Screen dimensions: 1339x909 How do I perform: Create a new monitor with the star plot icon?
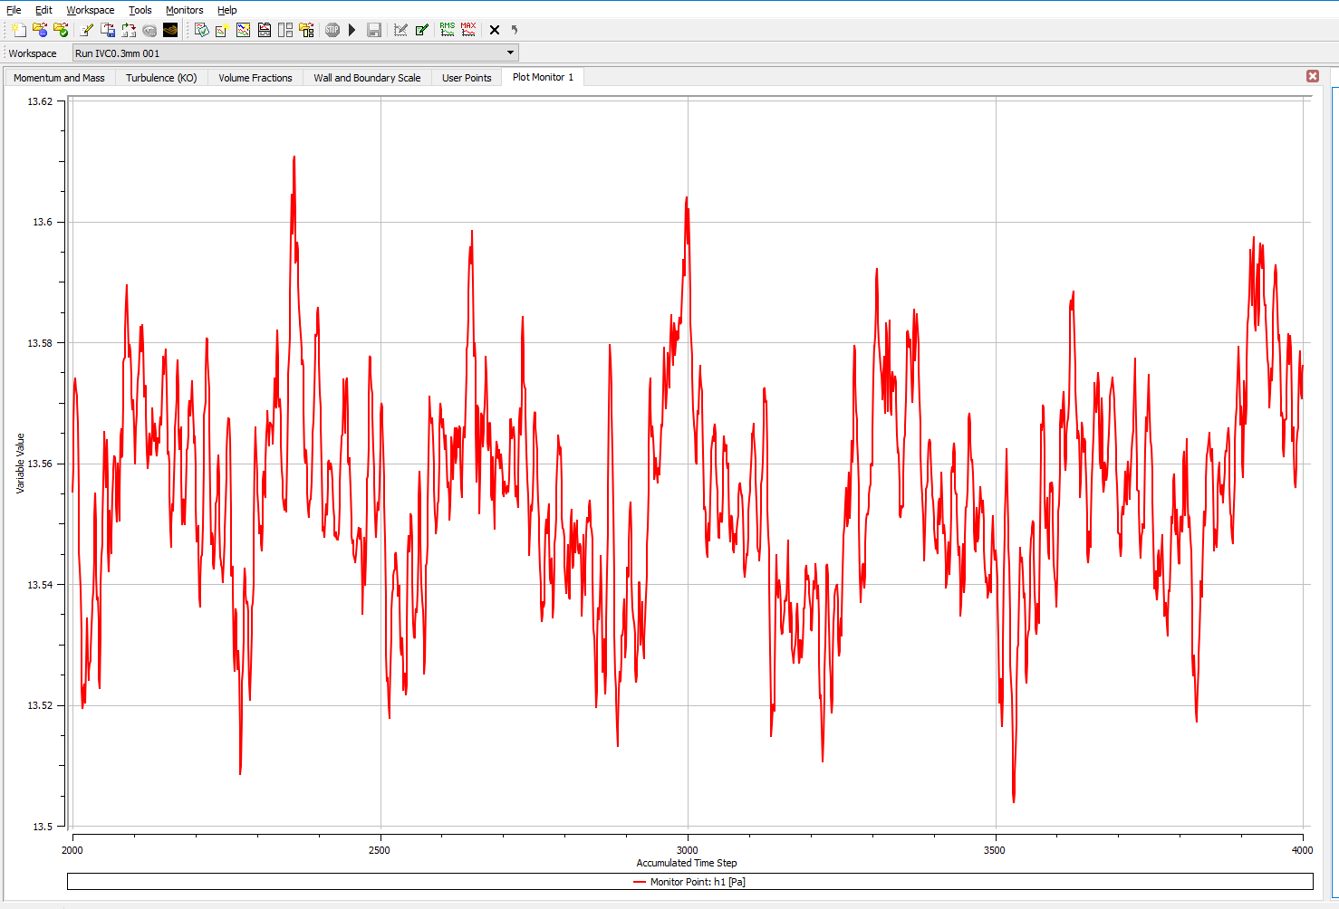[x=221, y=30]
